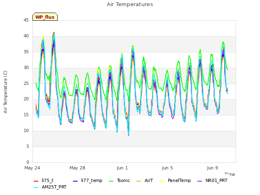Toggle the li77_temp legend label

coord(92,180)
